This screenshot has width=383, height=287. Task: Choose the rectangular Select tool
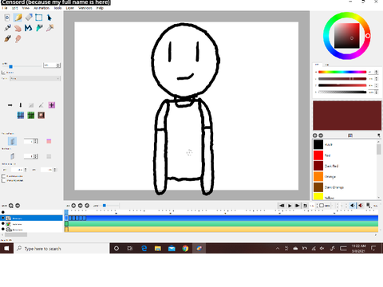[39, 18]
